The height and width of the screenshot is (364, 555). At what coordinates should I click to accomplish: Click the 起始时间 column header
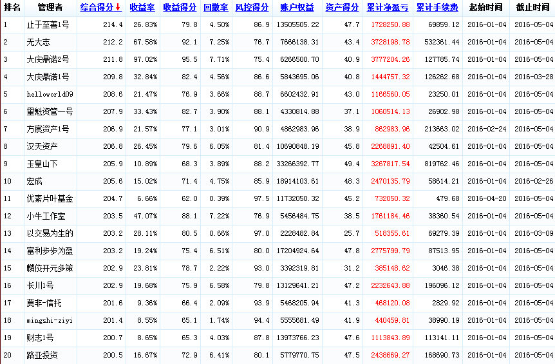tap(485, 8)
